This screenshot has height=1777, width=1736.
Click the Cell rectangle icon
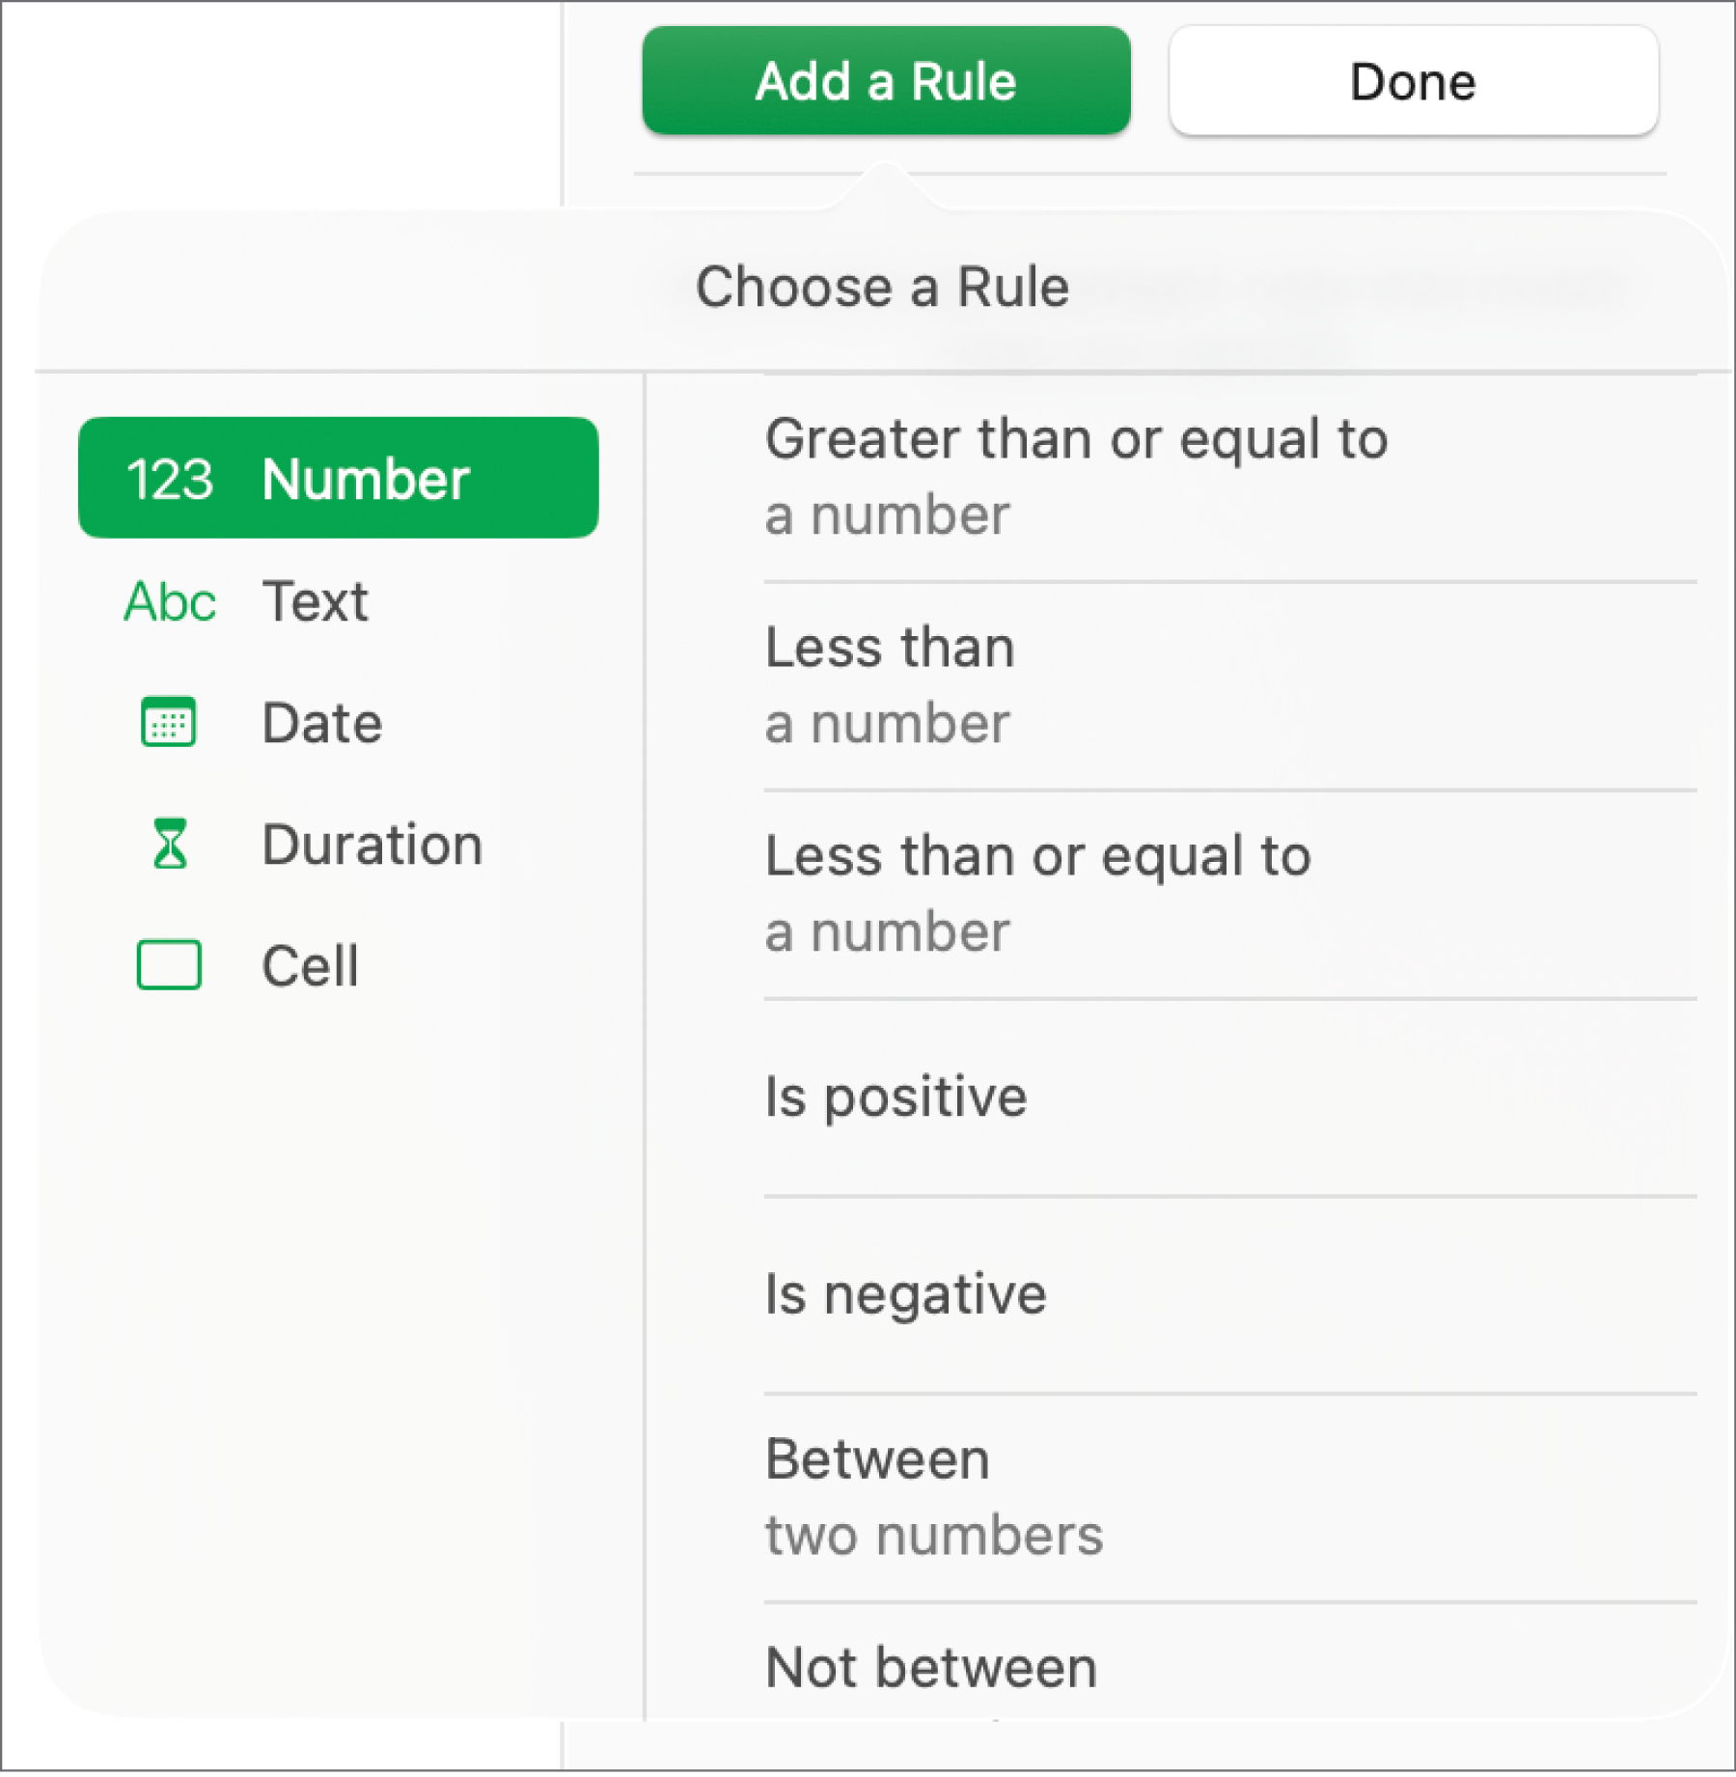click(x=169, y=965)
